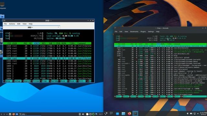
Task: Click the Mem usage meter in the left htop
Action: point(24,36)
